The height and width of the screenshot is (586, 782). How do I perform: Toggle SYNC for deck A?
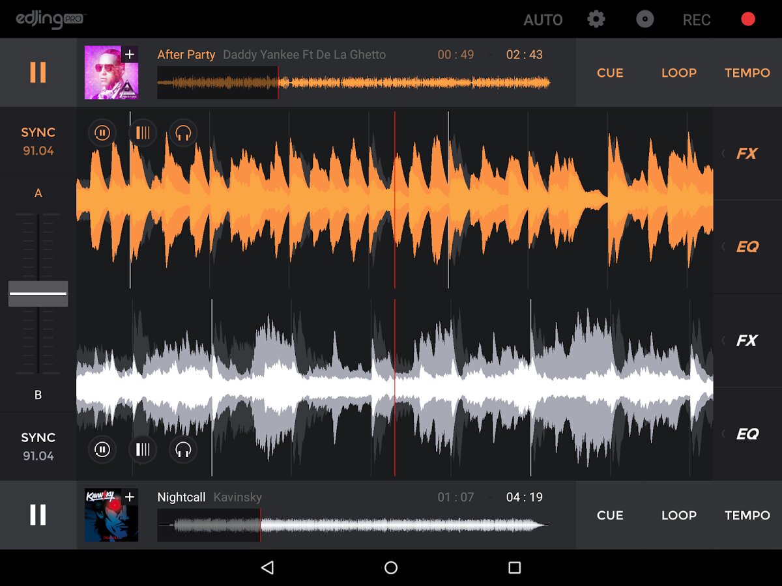point(38,141)
